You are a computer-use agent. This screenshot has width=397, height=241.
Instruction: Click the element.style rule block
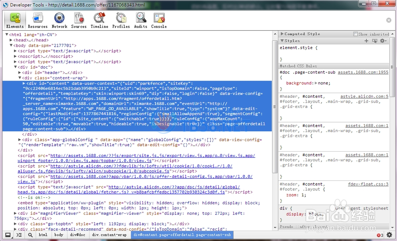coord(334,53)
